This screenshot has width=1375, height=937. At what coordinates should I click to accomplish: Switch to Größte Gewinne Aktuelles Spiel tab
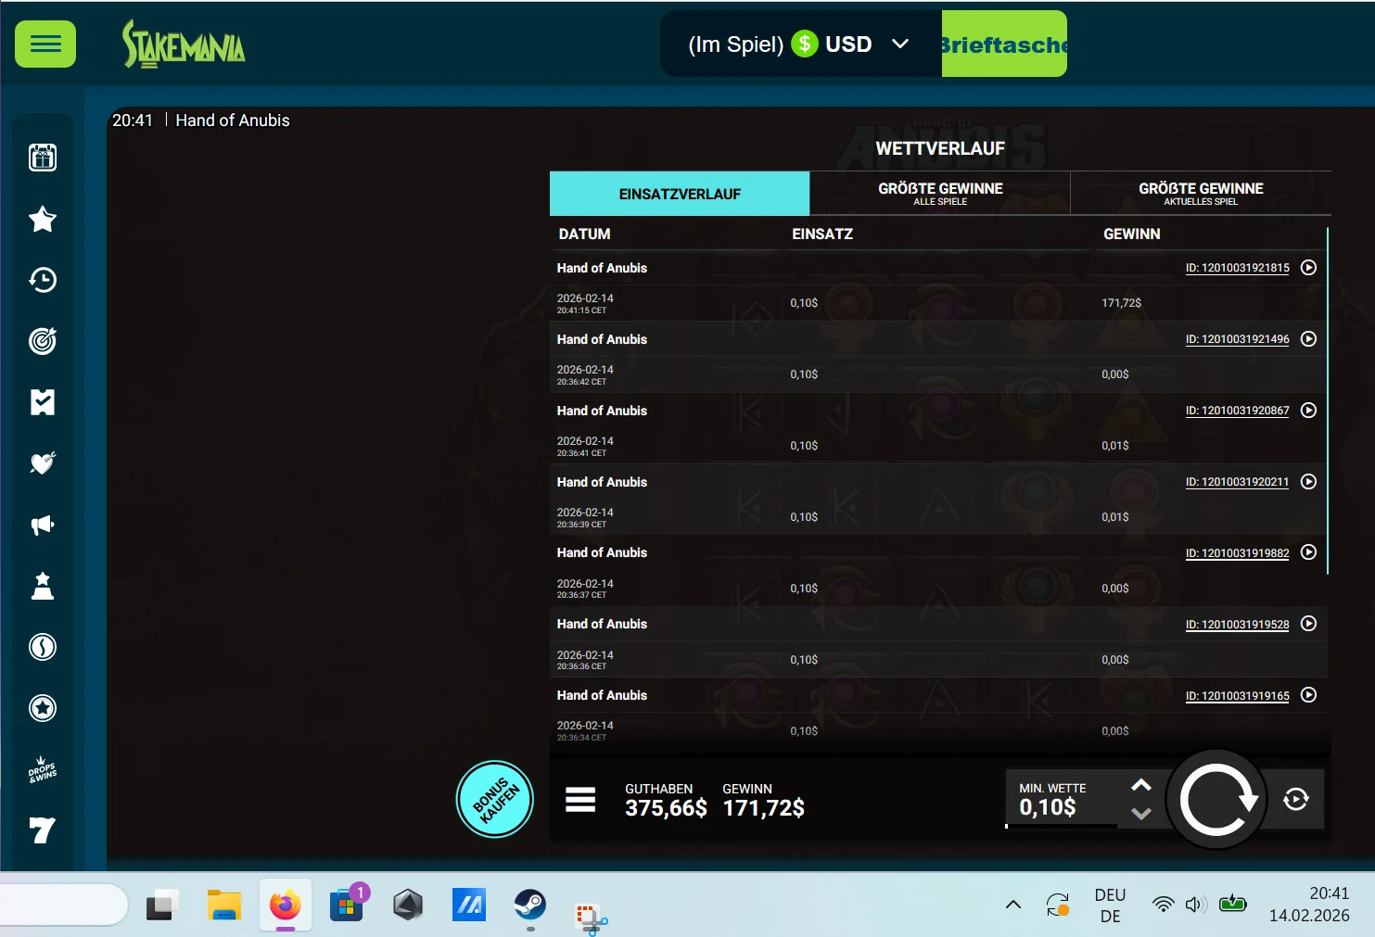click(x=1201, y=194)
